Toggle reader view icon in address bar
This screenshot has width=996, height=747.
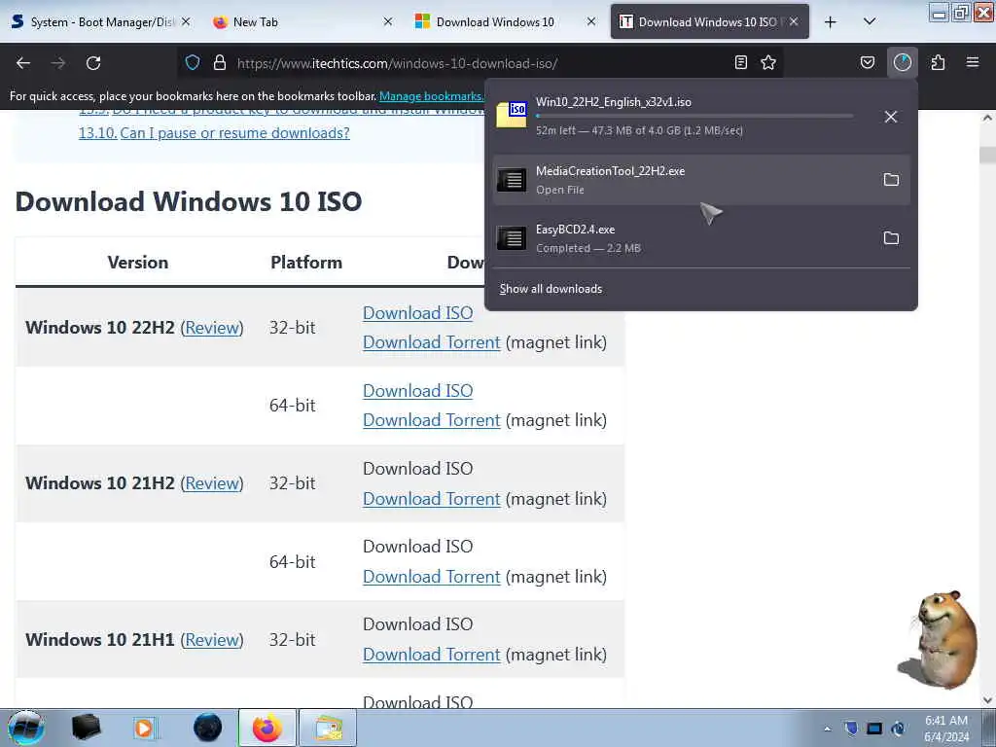(x=740, y=62)
